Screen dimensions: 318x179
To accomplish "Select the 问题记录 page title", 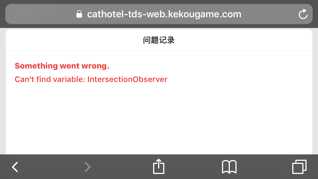I will pos(159,40).
